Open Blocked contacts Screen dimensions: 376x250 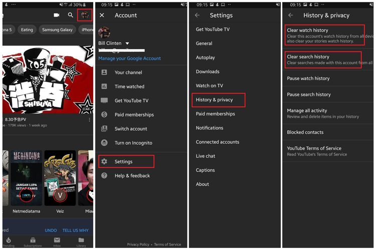click(x=328, y=132)
